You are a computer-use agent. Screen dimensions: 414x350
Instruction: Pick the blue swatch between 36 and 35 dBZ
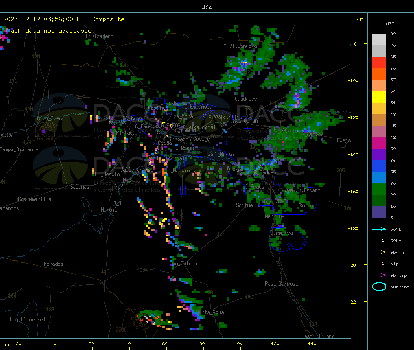click(x=379, y=166)
